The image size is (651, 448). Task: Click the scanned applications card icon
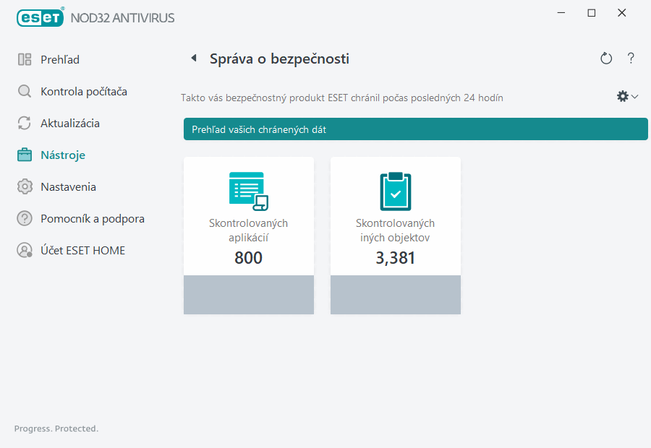point(248,190)
